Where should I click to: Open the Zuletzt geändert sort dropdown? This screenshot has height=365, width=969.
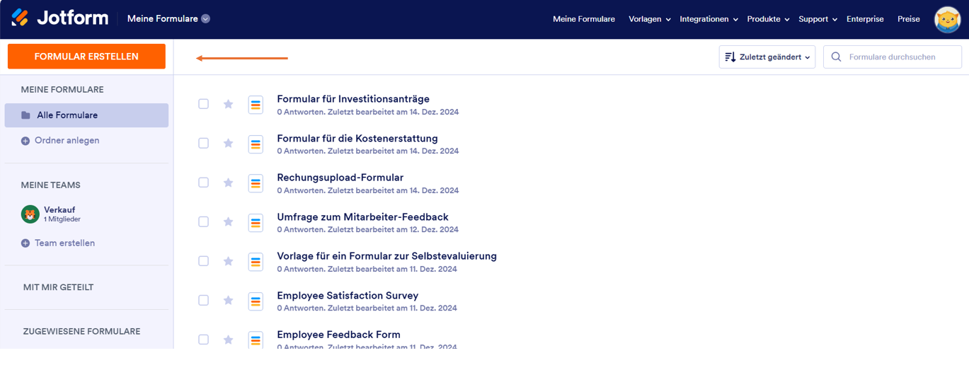coord(767,57)
